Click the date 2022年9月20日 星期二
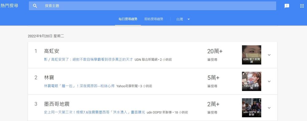 pyautogui.click(x=46, y=36)
